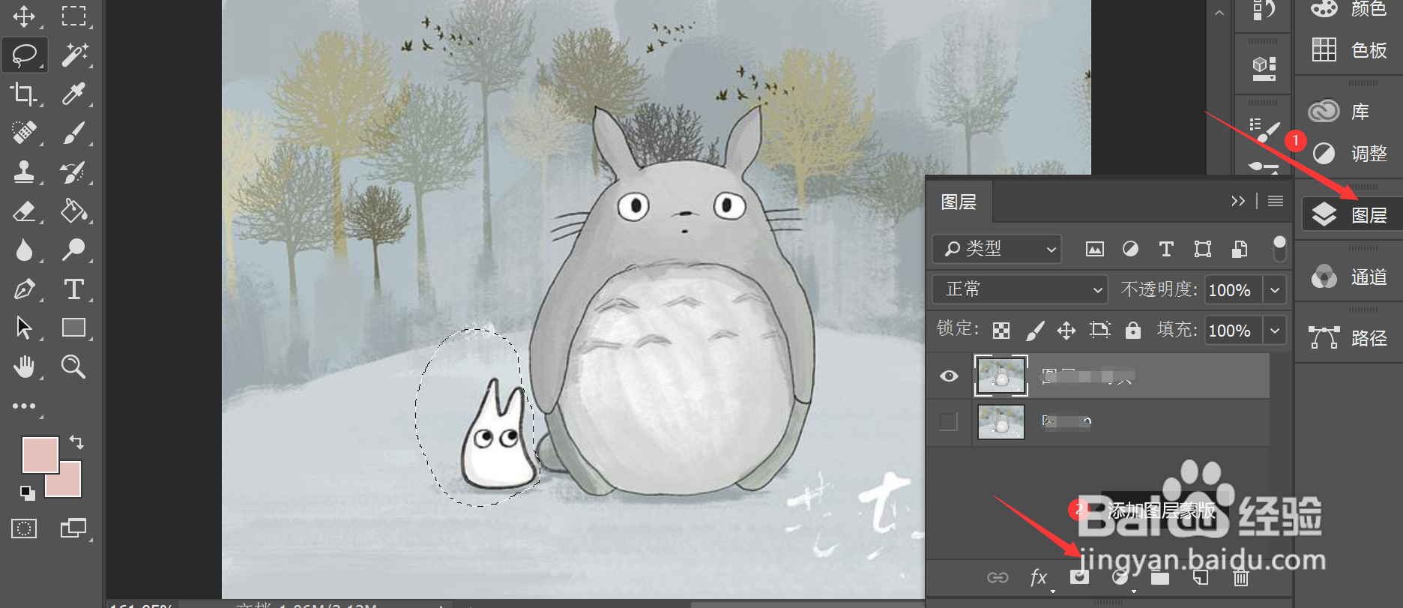This screenshot has height=608, width=1403.
Task: Select the Path Selection arrow tool
Action: click(24, 328)
